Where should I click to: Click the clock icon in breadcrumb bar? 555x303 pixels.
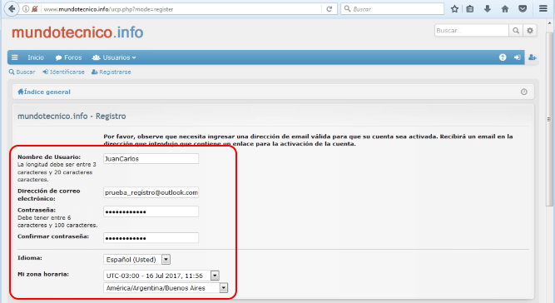[x=524, y=92]
